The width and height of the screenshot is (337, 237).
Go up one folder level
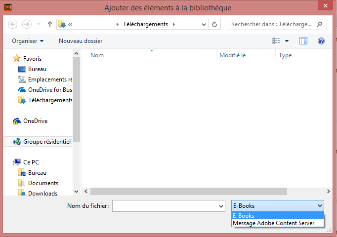[x=49, y=24]
